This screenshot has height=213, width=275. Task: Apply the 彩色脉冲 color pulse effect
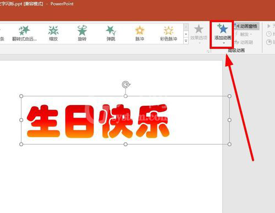[x=168, y=33]
